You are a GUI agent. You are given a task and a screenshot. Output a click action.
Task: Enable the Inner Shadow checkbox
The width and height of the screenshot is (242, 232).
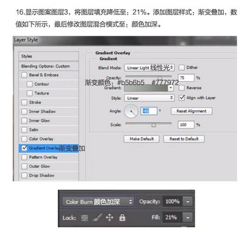point(24,111)
